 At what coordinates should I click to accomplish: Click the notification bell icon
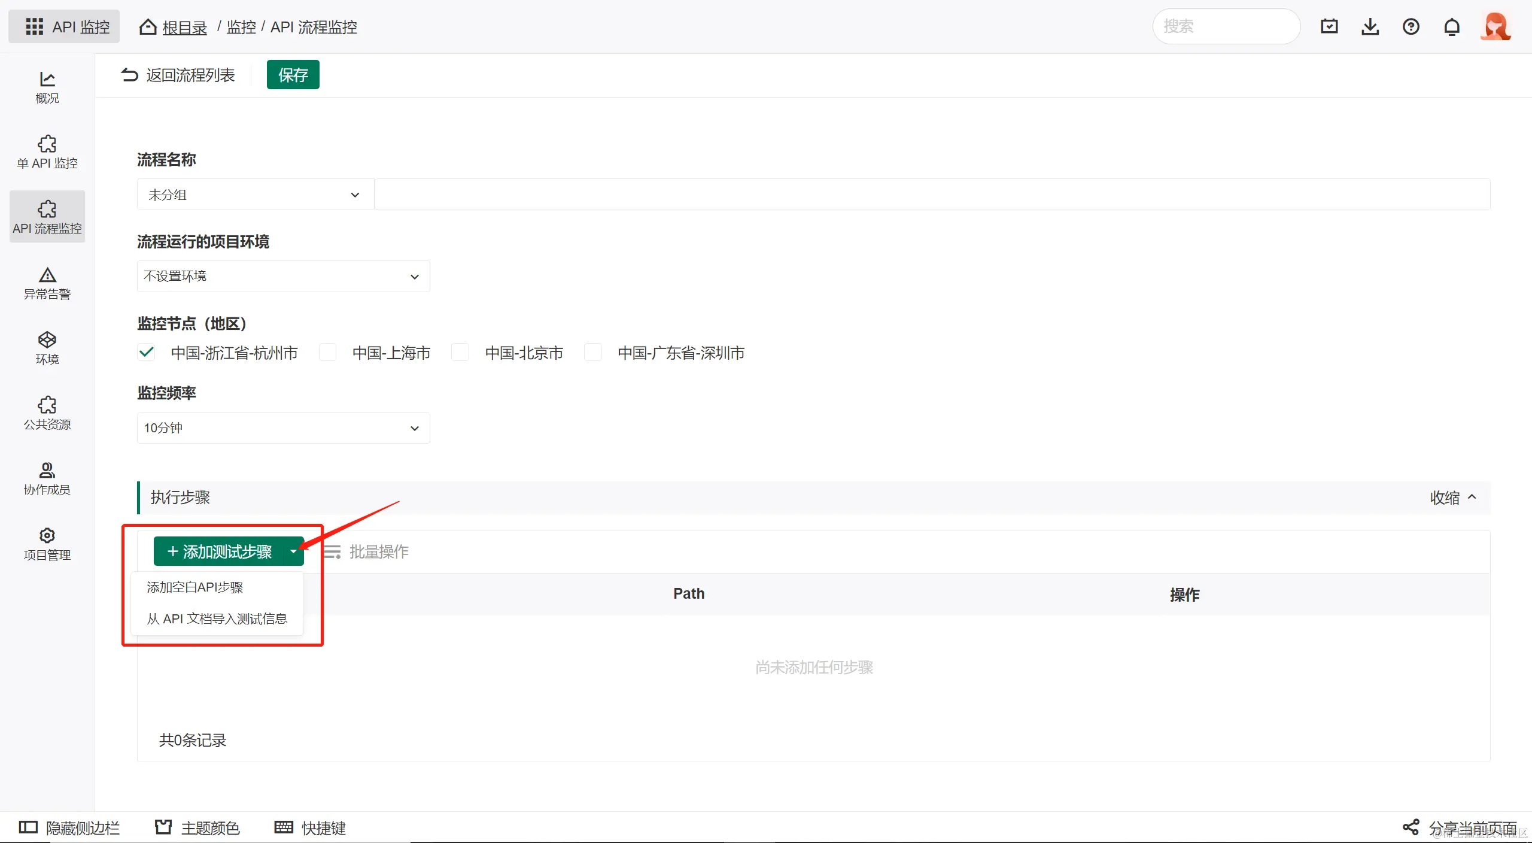point(1451,26)
